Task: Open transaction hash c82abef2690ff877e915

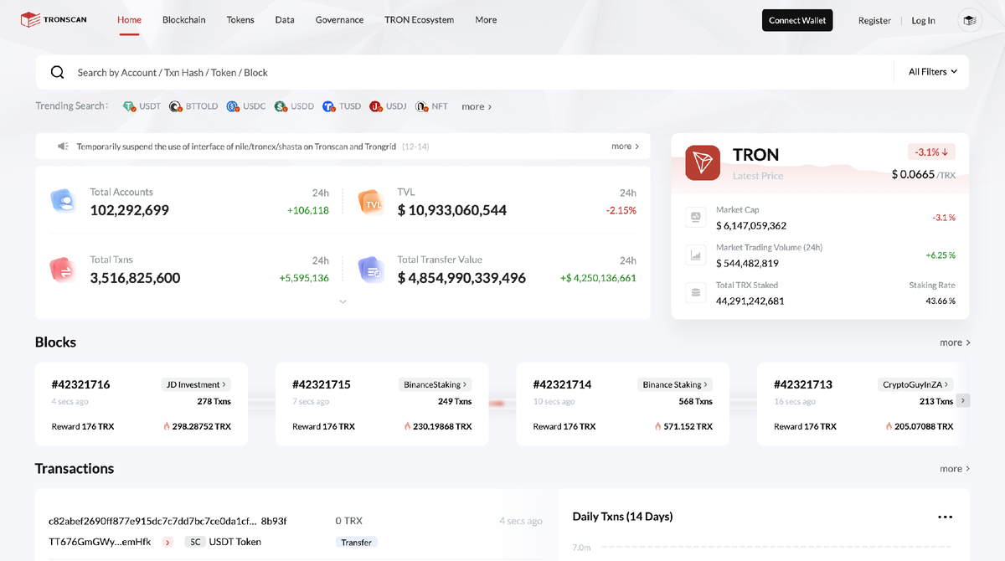Action: pos(167,521)
